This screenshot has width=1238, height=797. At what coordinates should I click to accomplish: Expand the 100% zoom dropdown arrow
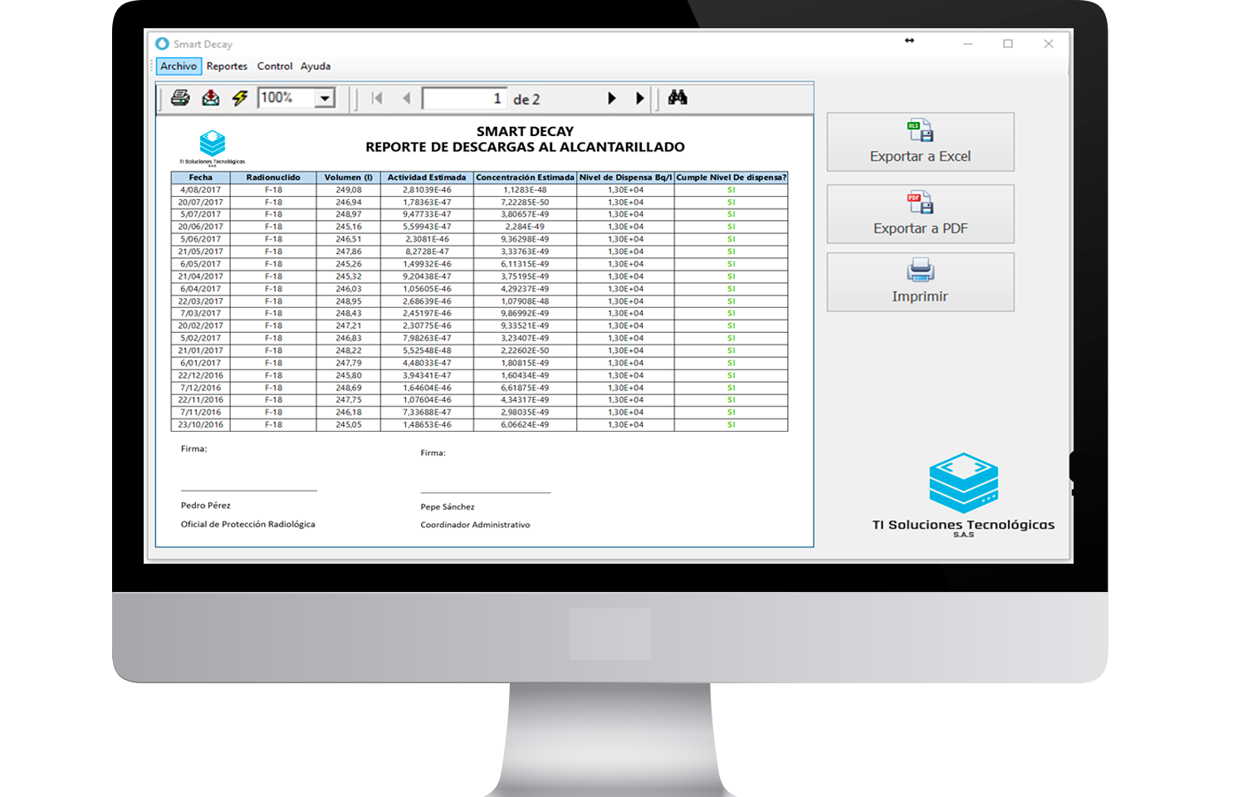(x=325, y=98)
